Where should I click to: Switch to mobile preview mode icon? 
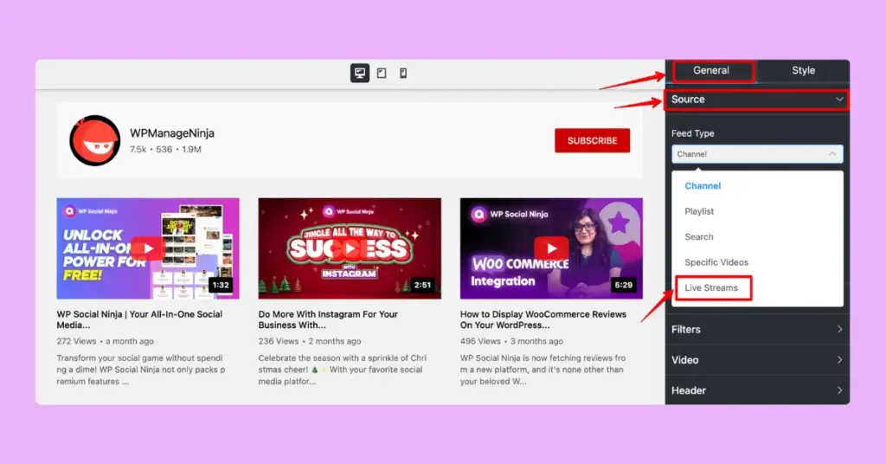(403, 73)
